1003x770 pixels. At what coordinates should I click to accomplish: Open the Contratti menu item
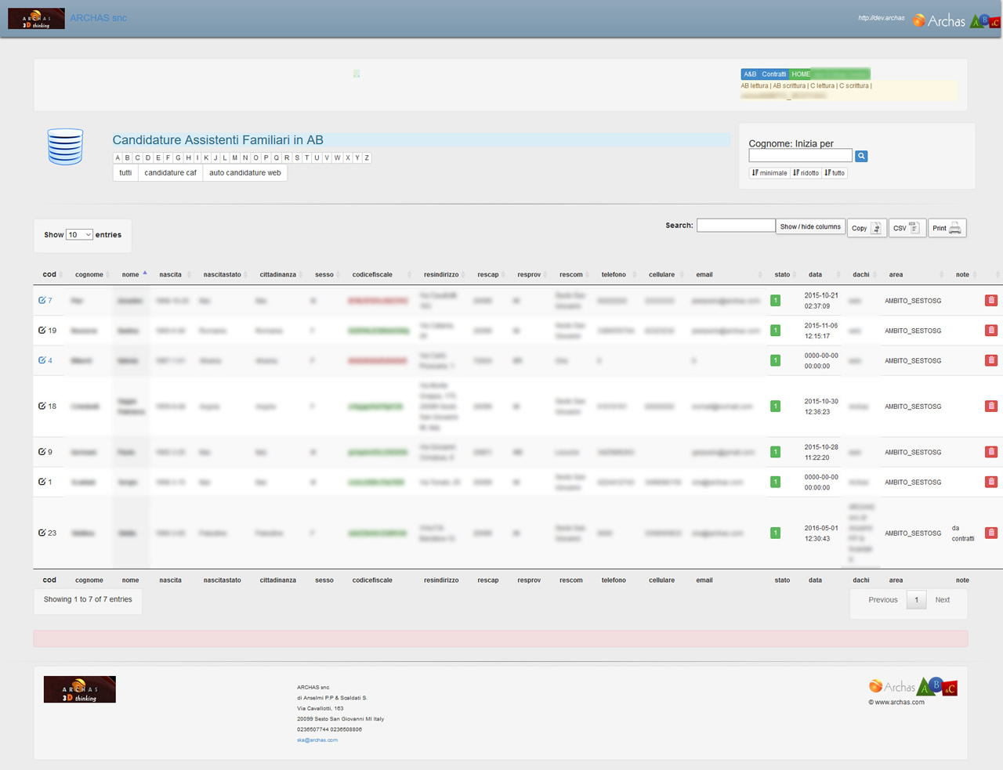point(773,74)
